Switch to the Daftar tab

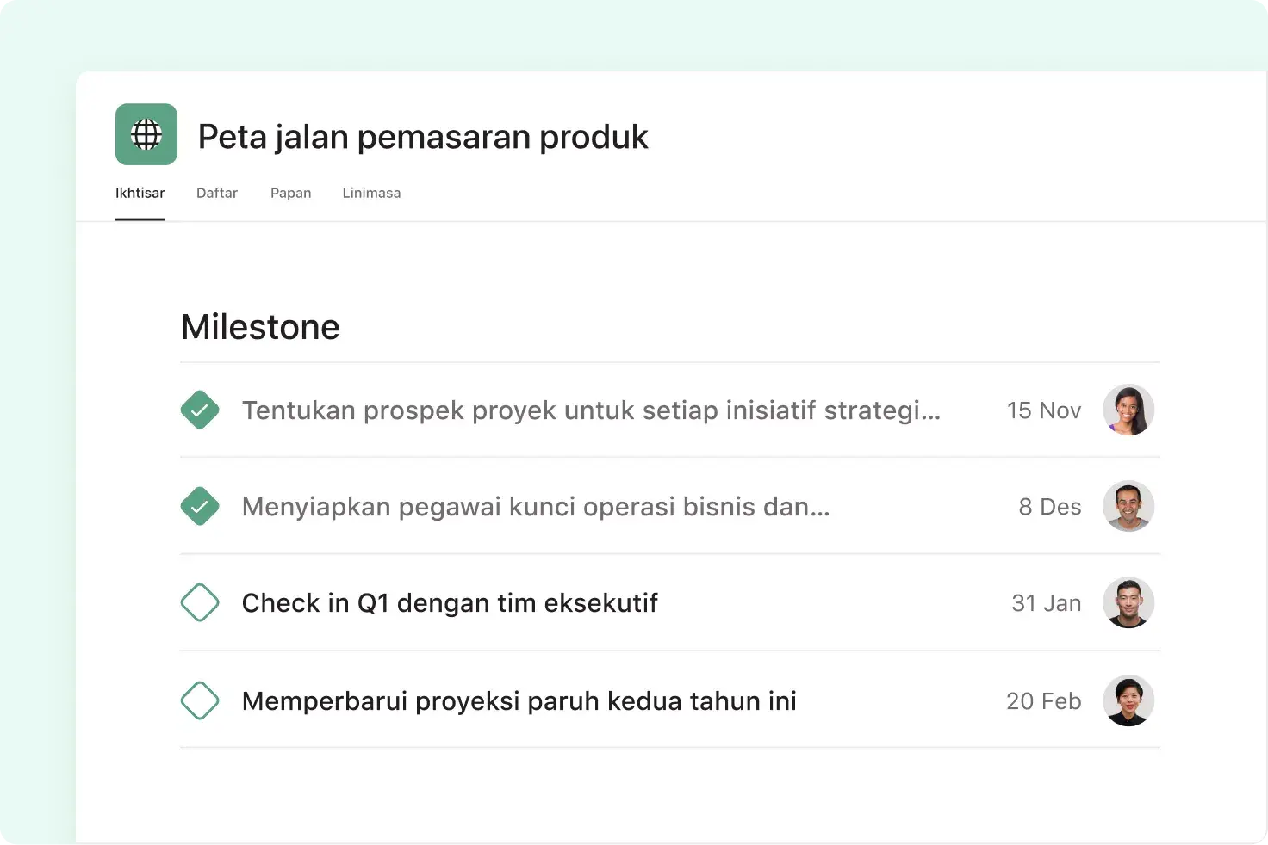(216, 193)
